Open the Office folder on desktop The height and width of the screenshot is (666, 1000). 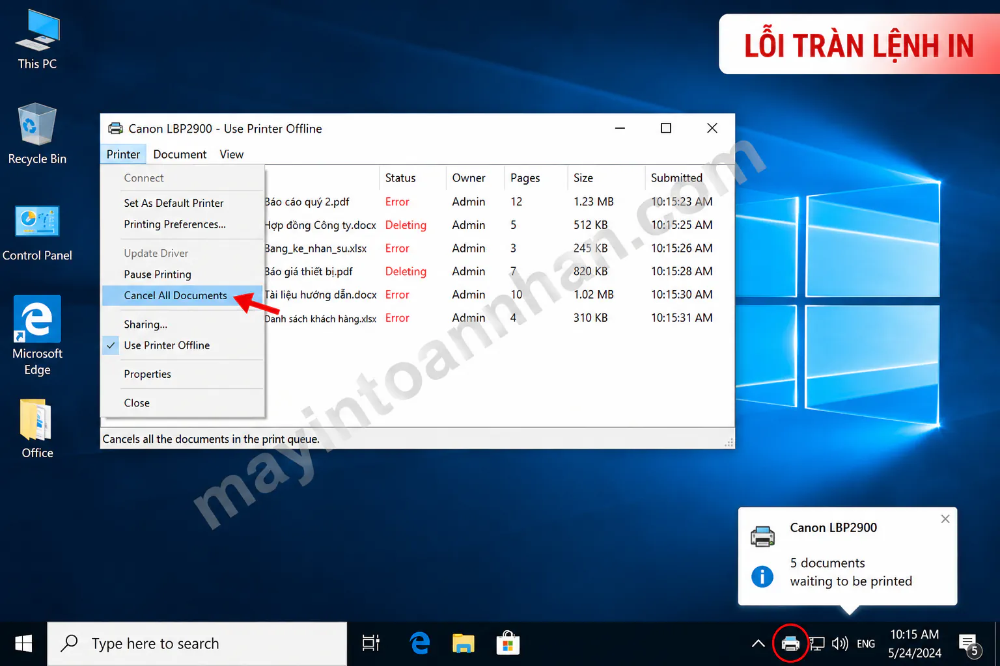click(x=37, y=429)
